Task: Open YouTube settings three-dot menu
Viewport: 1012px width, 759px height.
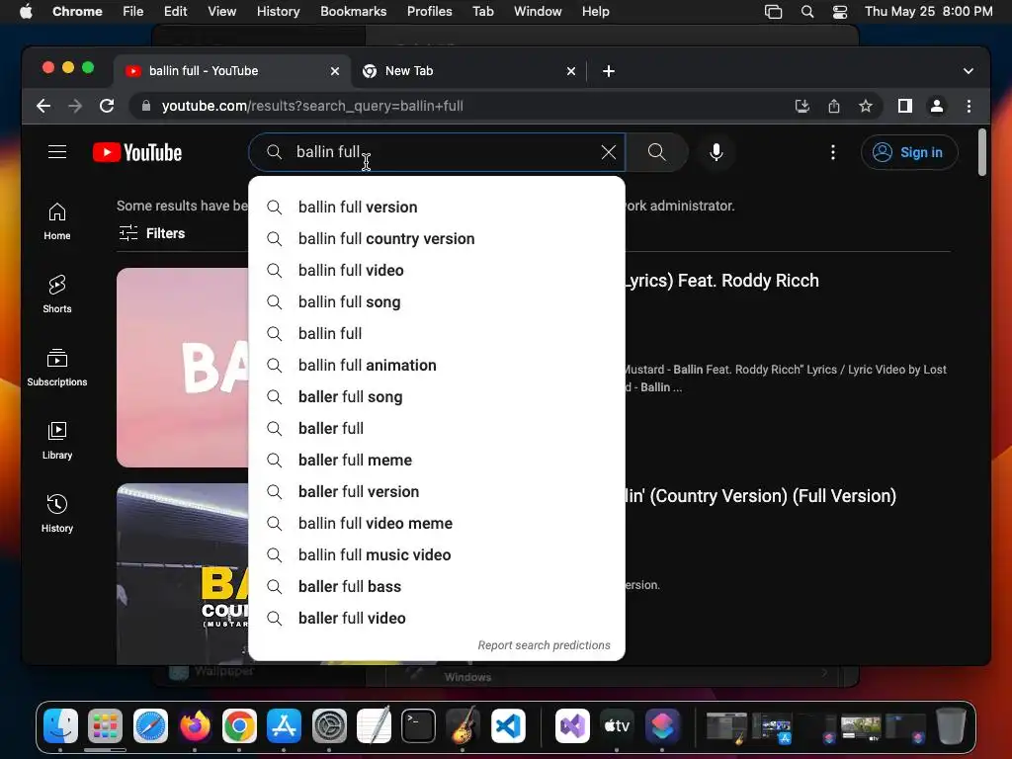Action: point(832,152)
